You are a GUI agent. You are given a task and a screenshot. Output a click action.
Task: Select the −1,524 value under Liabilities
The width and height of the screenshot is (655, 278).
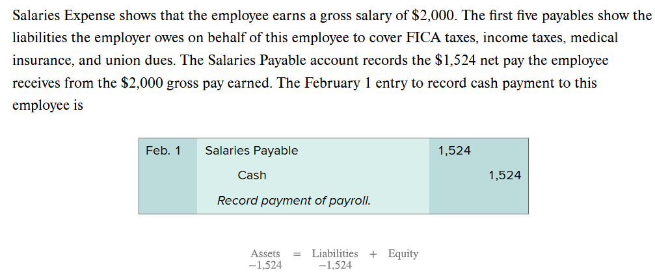click(x=334, y=265)
